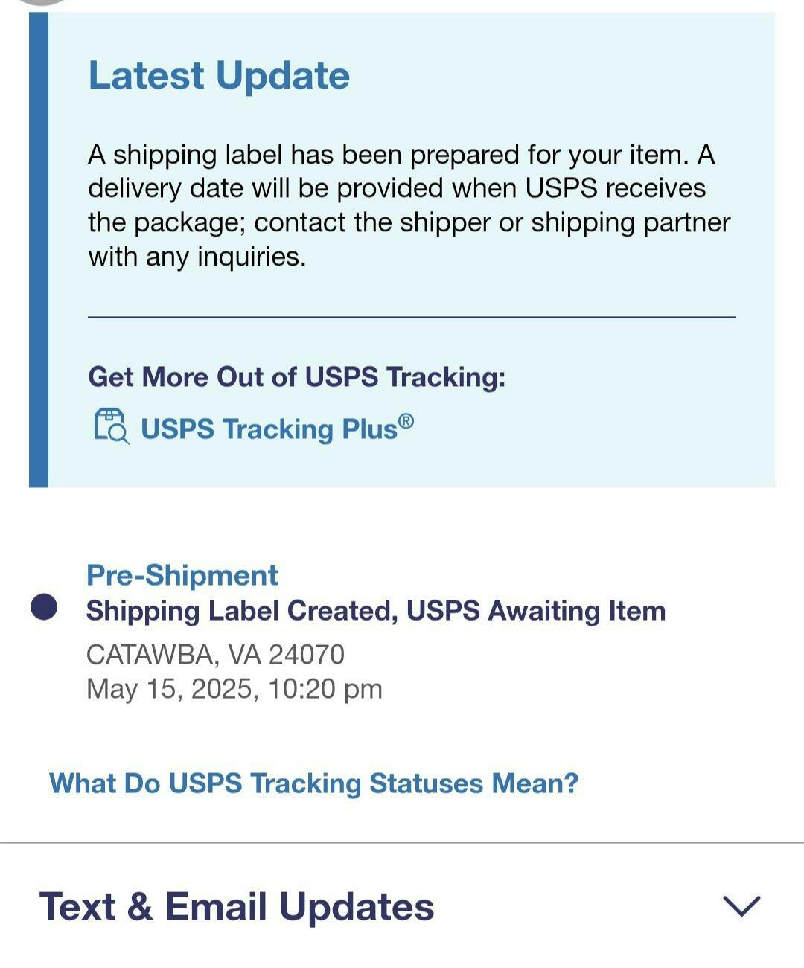Click the Text & Email Updates heading
Viewport: 804px width, 968px height.
[237, 907]
